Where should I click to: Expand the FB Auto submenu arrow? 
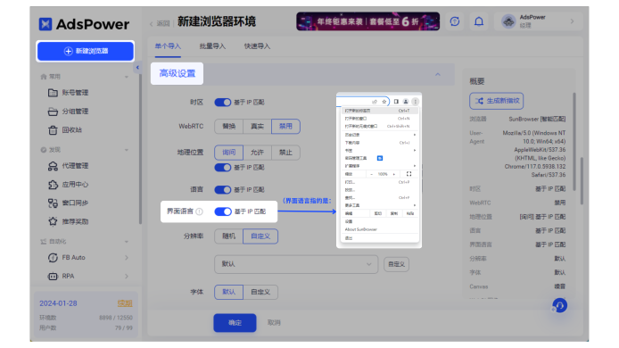pos(127,258)
